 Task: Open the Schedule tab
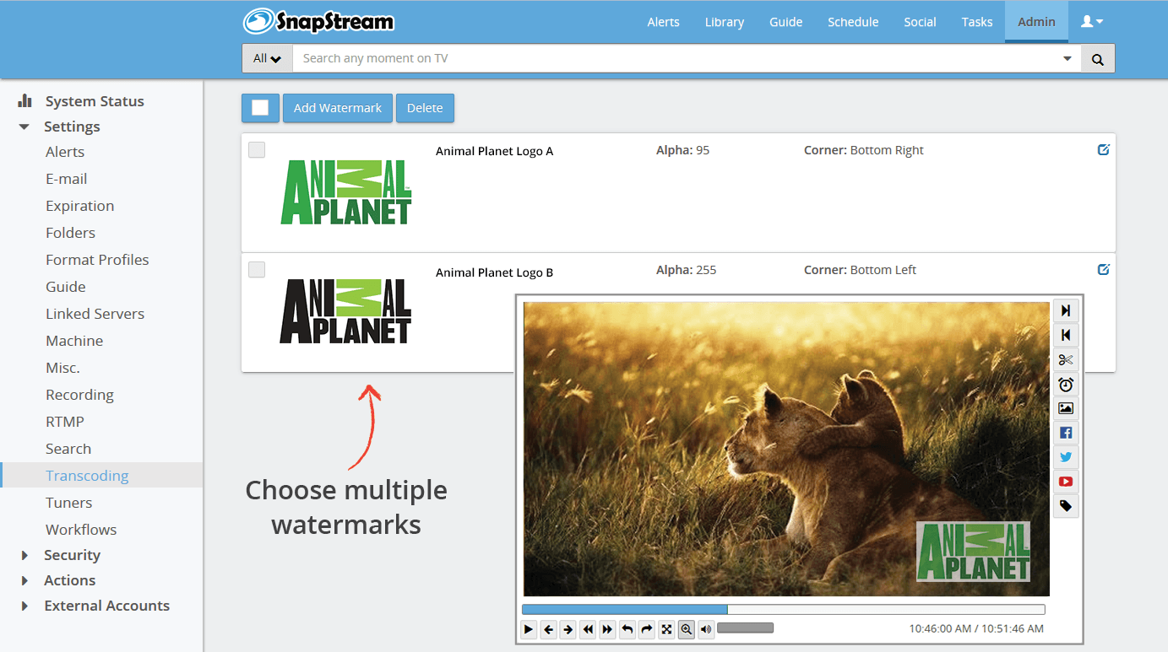tap(853, 22)
